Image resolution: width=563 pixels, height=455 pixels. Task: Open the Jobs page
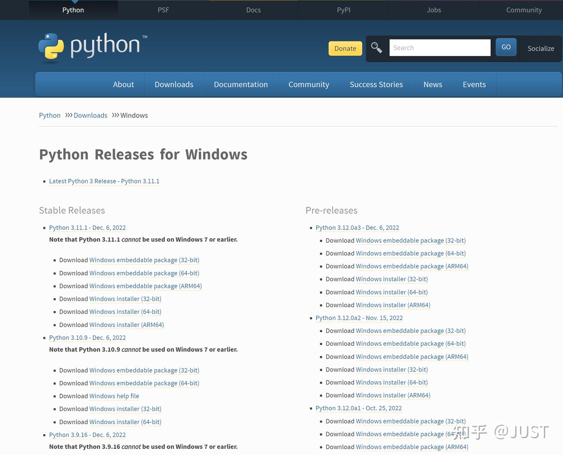point(434,10)
